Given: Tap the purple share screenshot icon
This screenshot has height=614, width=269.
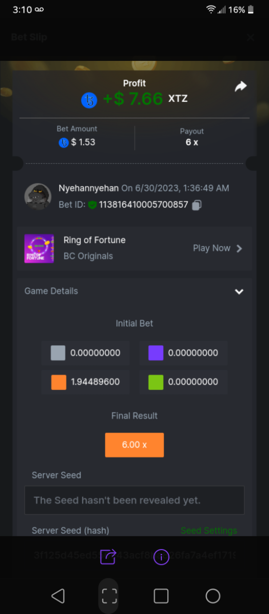Looking at the screenshot, I should coord(108,556).
